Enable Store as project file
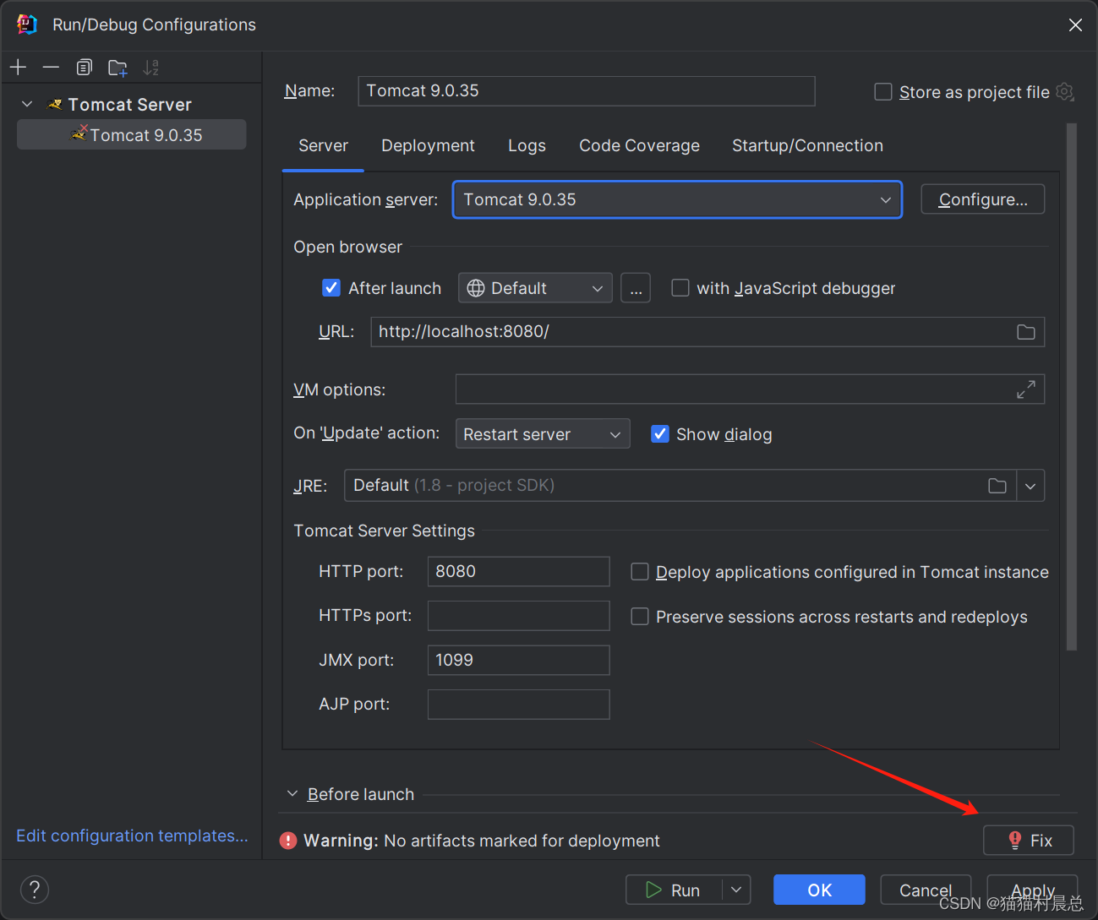1098x920 pixels. pos(883,91)
